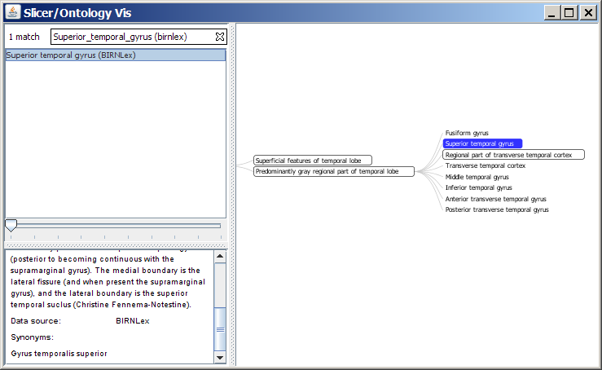The image size is (602, 370).
Task: Maximize the Slicer/Ontology Vis window
Action: coord(569,13)
